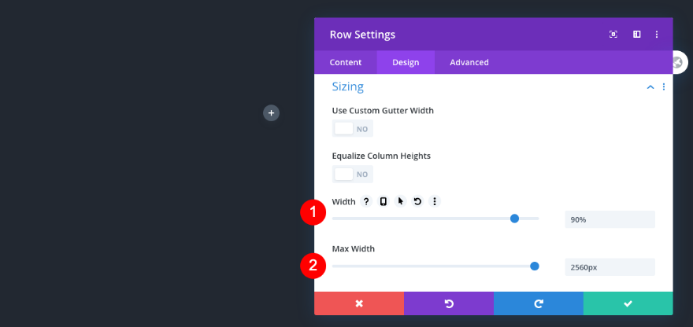693x327 pixels.
Task: Click the split view columns icon
Action: [636, 35]
